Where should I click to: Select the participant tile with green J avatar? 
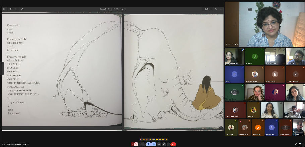point(255,56)
